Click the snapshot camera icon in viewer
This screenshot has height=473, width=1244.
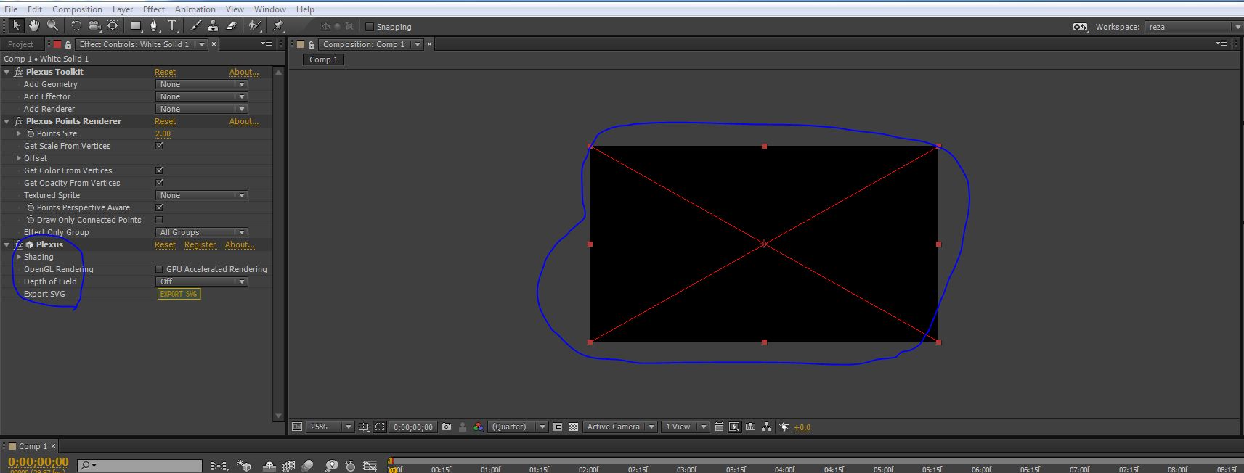coord(446,427)
